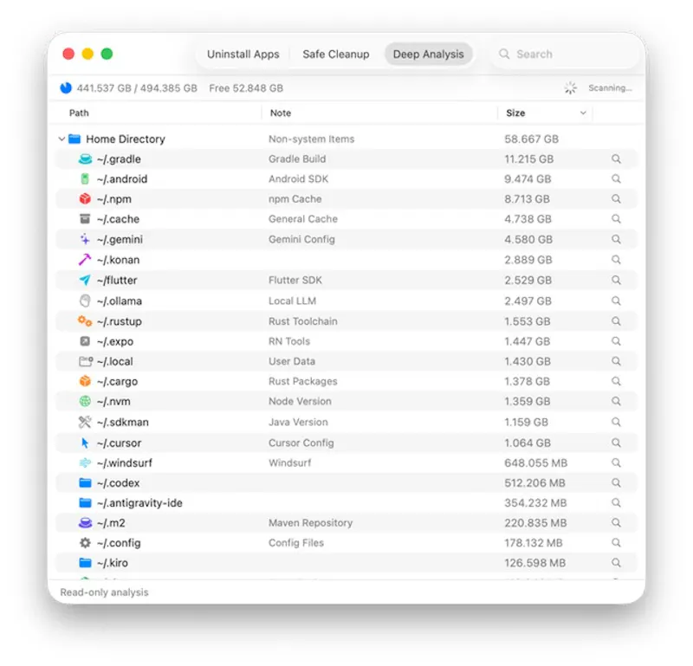693x666 pixels.
Task: Click the magnifier icon in ~/.nvm row
Action: tap(616, 401)
